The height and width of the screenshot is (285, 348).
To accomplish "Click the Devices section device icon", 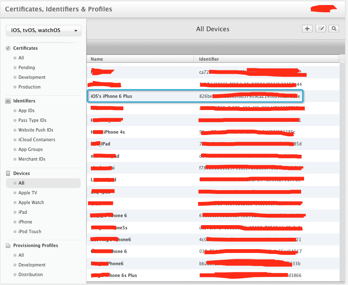I will (8, 173).
